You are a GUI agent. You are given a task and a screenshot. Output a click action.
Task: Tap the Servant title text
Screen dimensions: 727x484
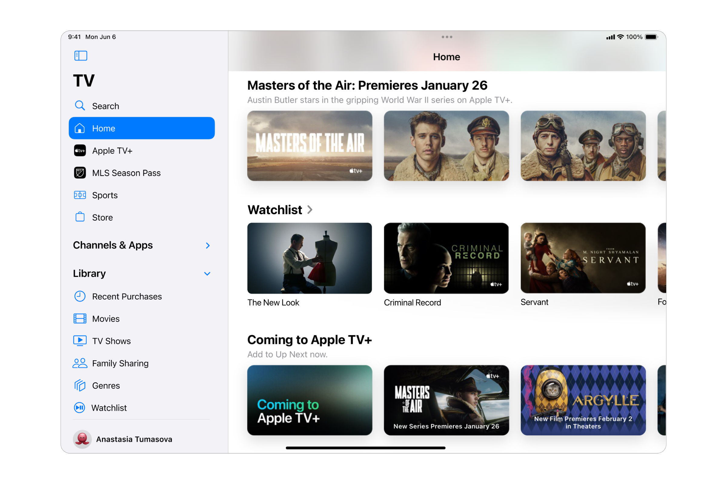click(534, 302)
